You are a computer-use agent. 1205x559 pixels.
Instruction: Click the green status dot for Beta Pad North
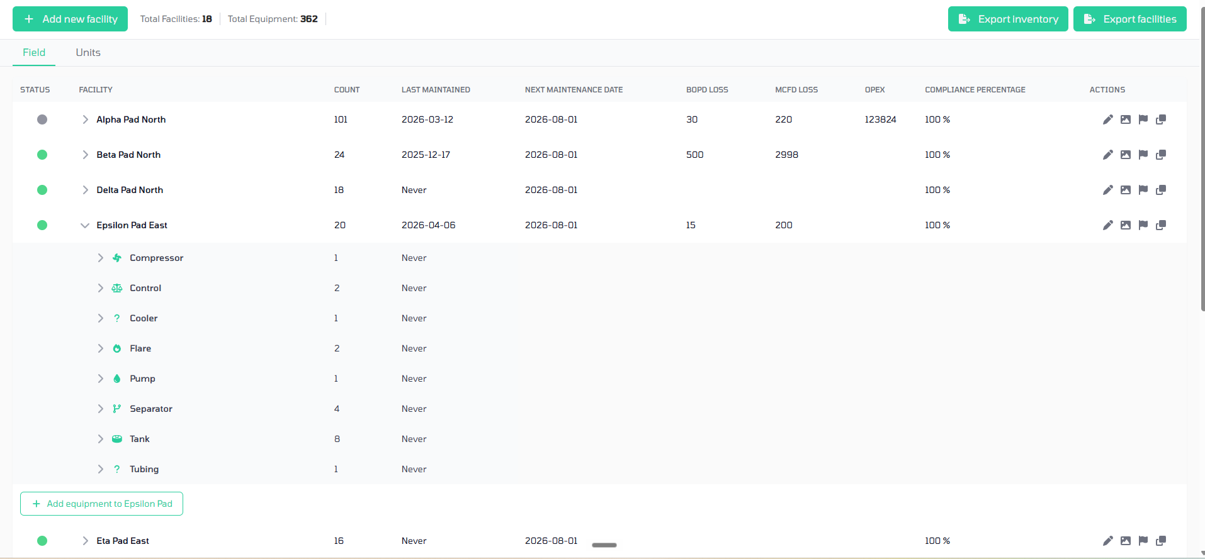pos(42,155)
